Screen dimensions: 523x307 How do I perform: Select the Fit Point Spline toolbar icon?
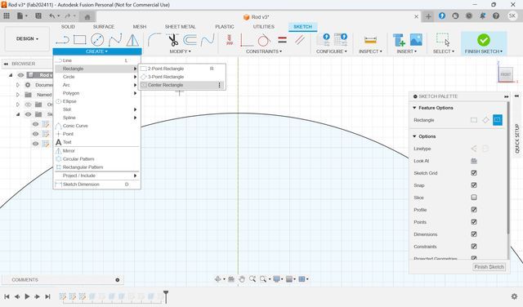115,40
